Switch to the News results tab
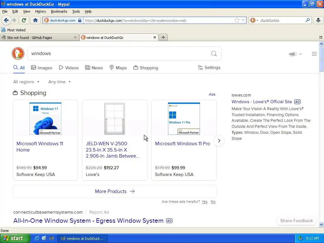 pyautogui.click(x=94, y=68)
